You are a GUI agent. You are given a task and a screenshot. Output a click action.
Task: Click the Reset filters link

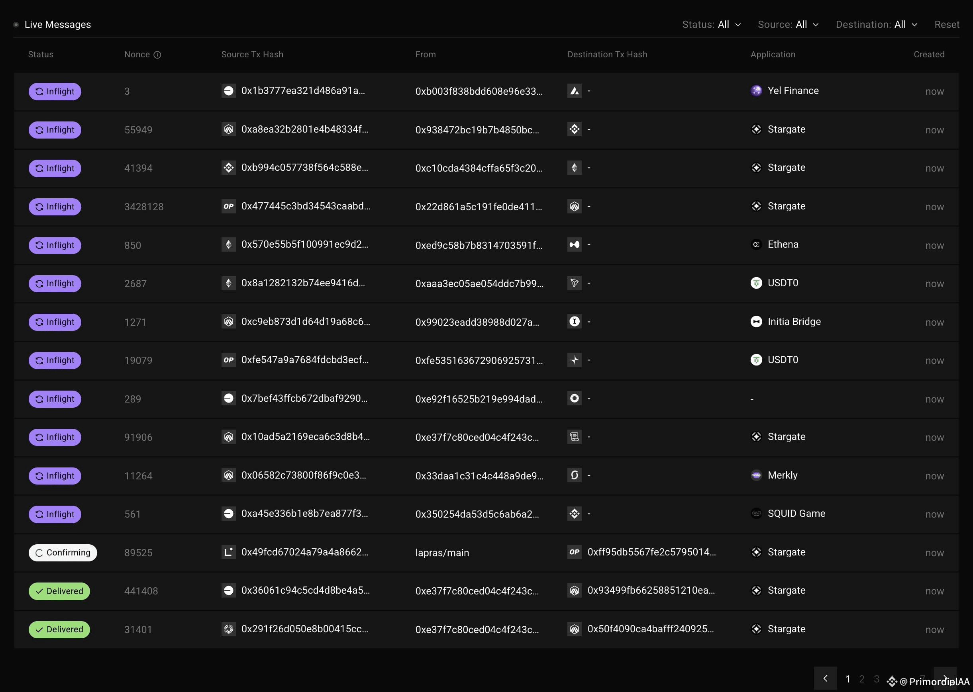point(947,25)
